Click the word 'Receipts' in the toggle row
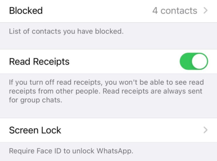217x161 pixels. coord(51,61)
